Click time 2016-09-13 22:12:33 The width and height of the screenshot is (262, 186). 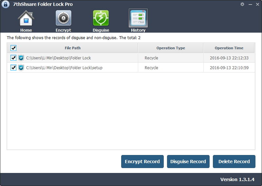pyautogui.click(x=229, y=58)
